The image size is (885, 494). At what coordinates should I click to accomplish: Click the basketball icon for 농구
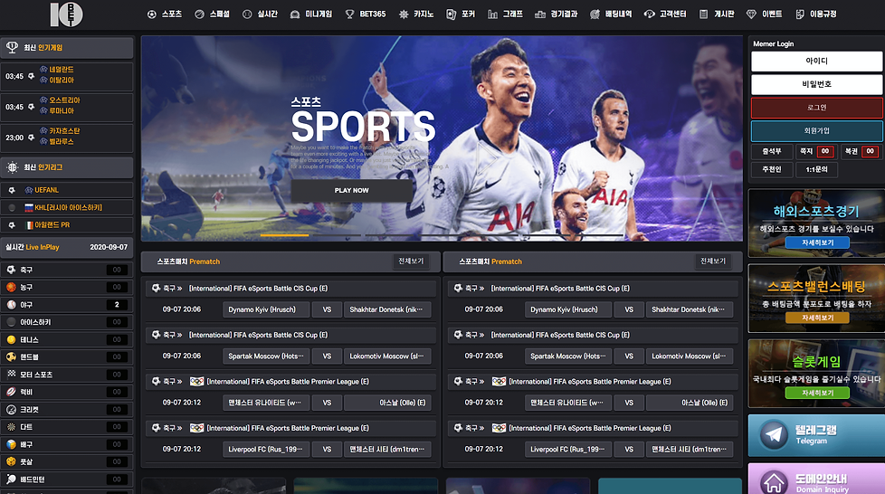click(11, 288)
